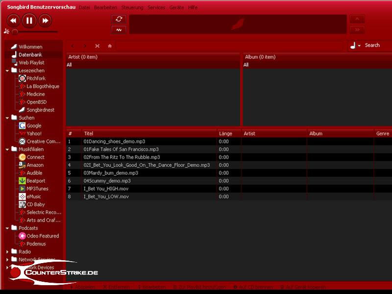
Task: Click the previous track button
Action: pos(13,21)
